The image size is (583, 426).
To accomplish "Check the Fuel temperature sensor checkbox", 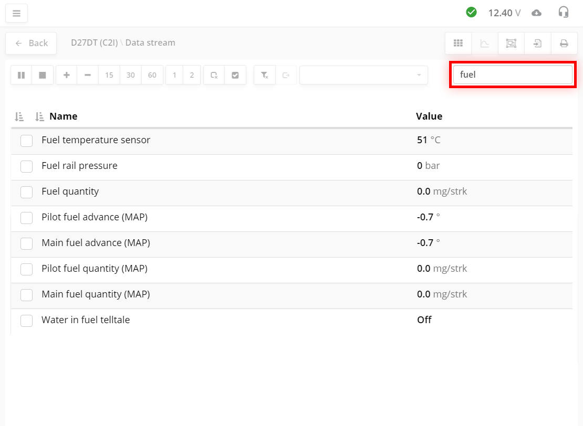I will tap(26, 141).
